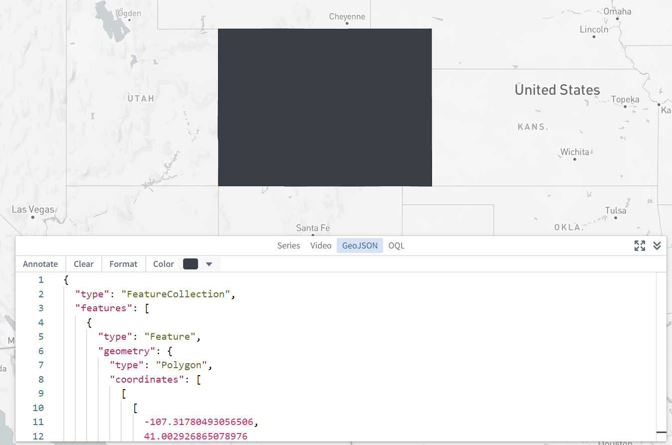
Task: Select the GeoJSON tab
Action: coord(360,245)
